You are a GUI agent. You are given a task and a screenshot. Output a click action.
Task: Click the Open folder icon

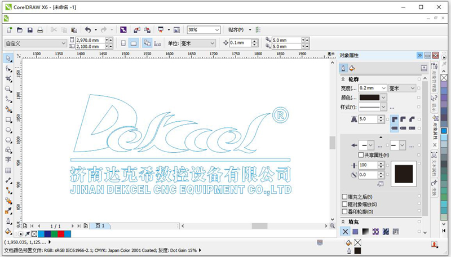(x=20, y=30)
